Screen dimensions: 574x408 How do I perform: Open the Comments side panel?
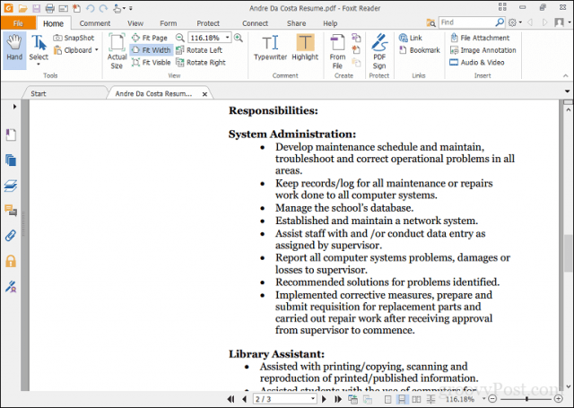[11, 211]
